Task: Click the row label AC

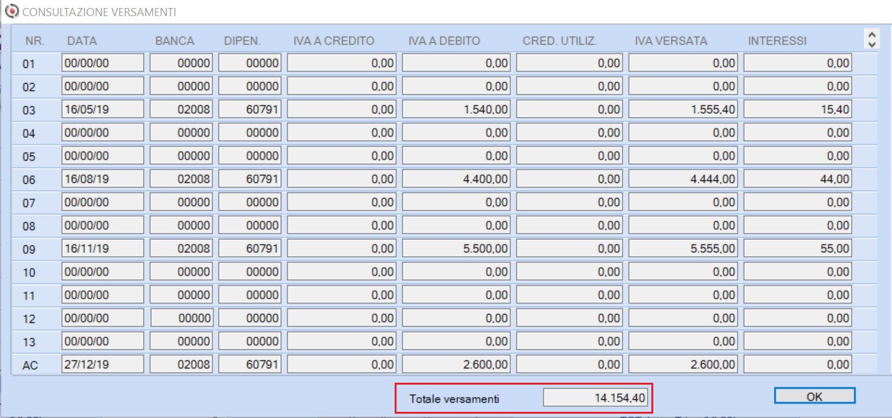Action: (30, 365)
